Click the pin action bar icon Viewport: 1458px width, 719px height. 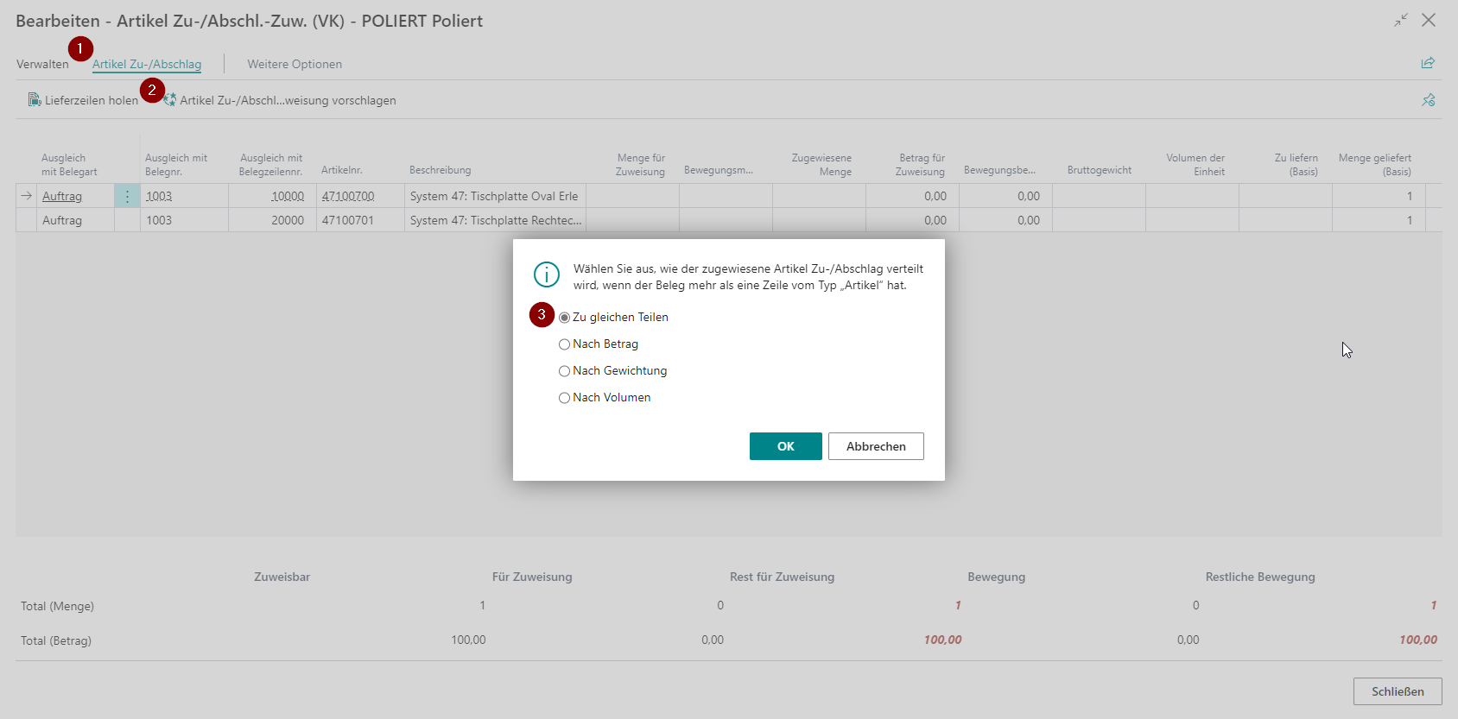pos(1429,100)
